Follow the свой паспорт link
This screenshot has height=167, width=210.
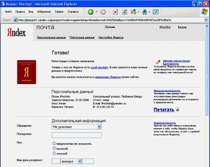[x=100, y=67]
